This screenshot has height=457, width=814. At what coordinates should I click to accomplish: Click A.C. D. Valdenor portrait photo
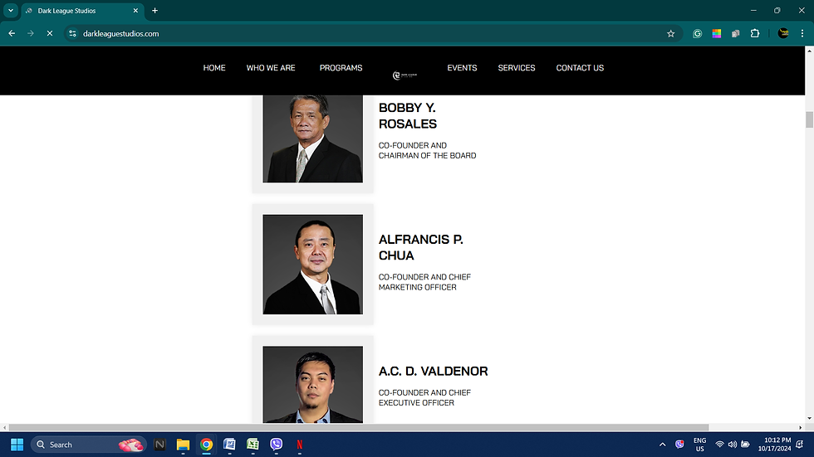coord(312,385)
